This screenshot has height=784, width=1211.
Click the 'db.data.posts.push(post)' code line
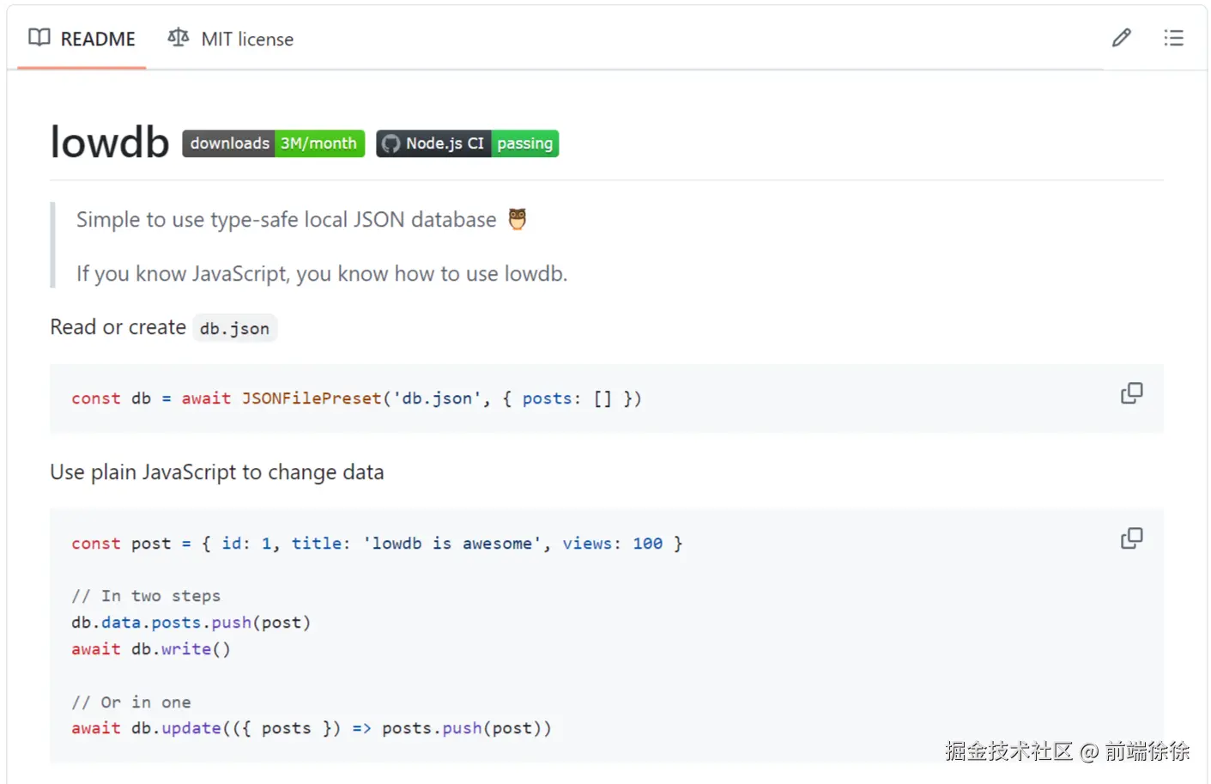pyautogui.click(x=191, y=623)
